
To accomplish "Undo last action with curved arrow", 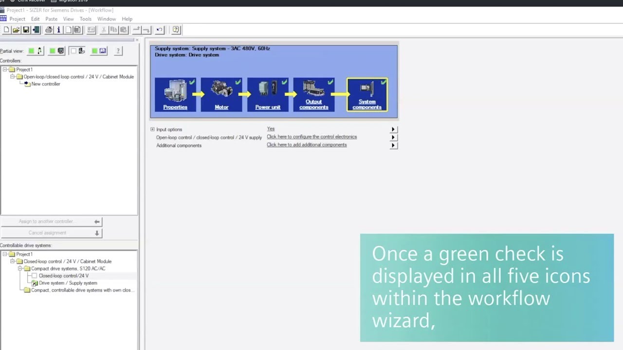I will pos(159,30).
